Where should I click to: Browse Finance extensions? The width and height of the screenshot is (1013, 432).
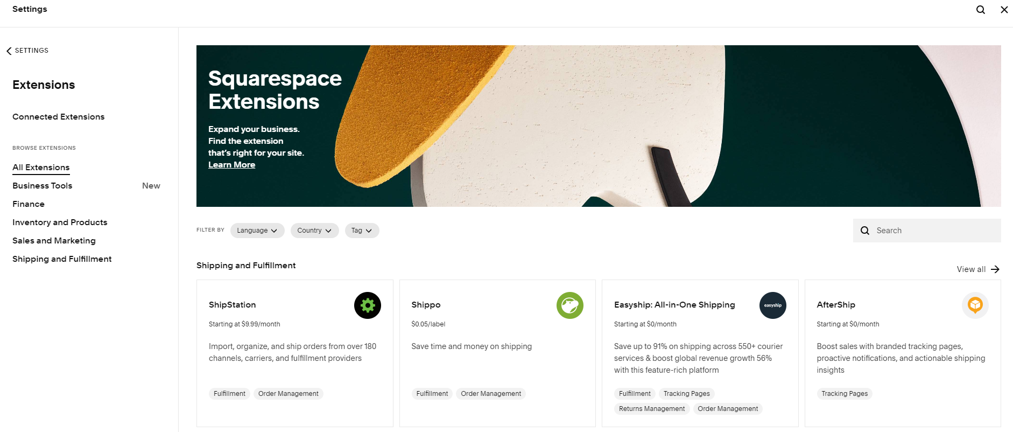click(29, 204)
